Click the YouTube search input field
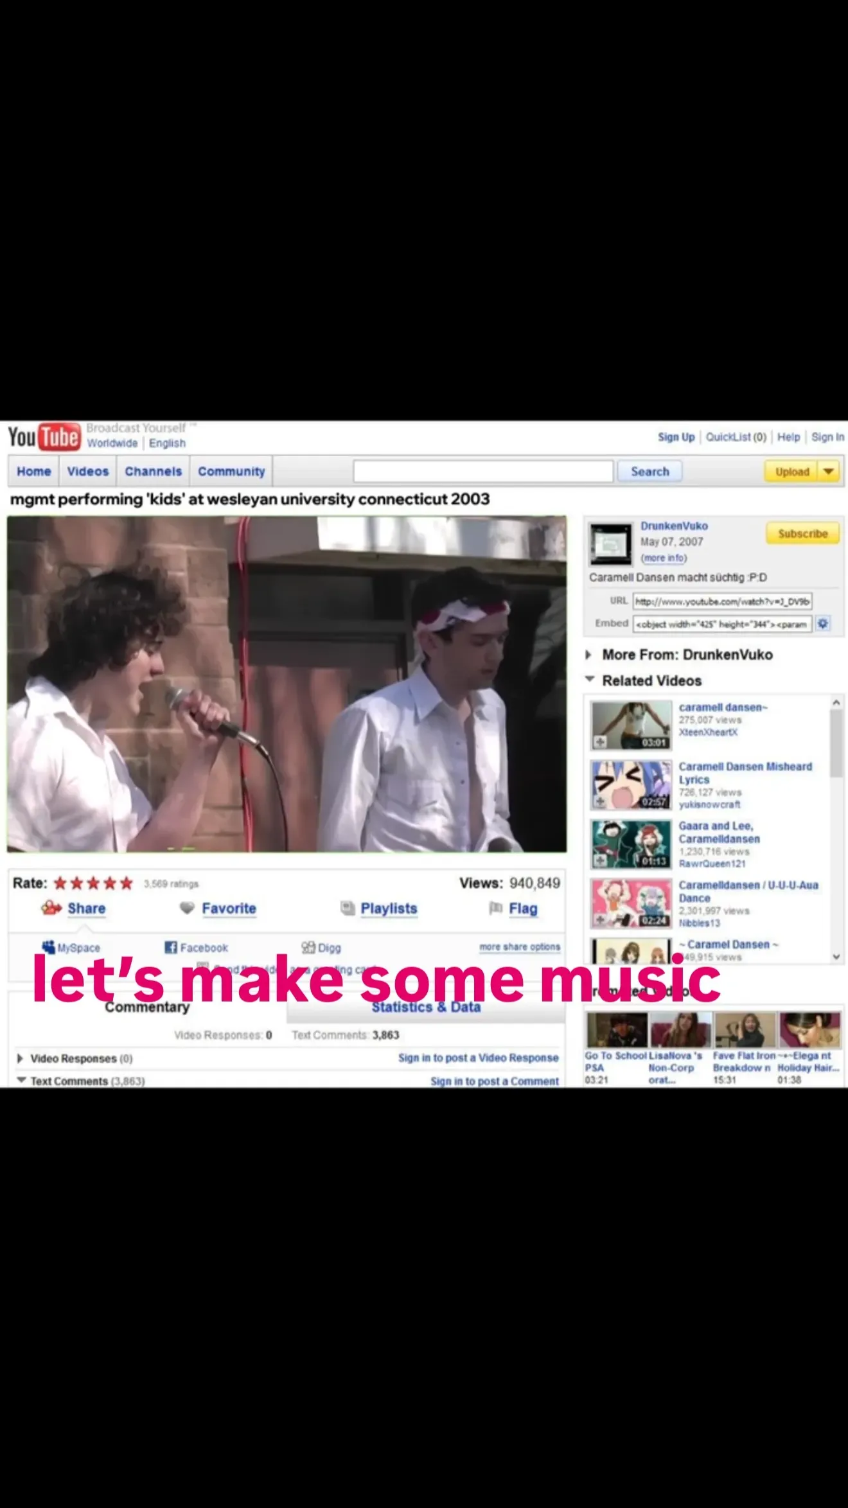Image resolution: width=848 pixels, height=1508 pixels. point(483,472)
